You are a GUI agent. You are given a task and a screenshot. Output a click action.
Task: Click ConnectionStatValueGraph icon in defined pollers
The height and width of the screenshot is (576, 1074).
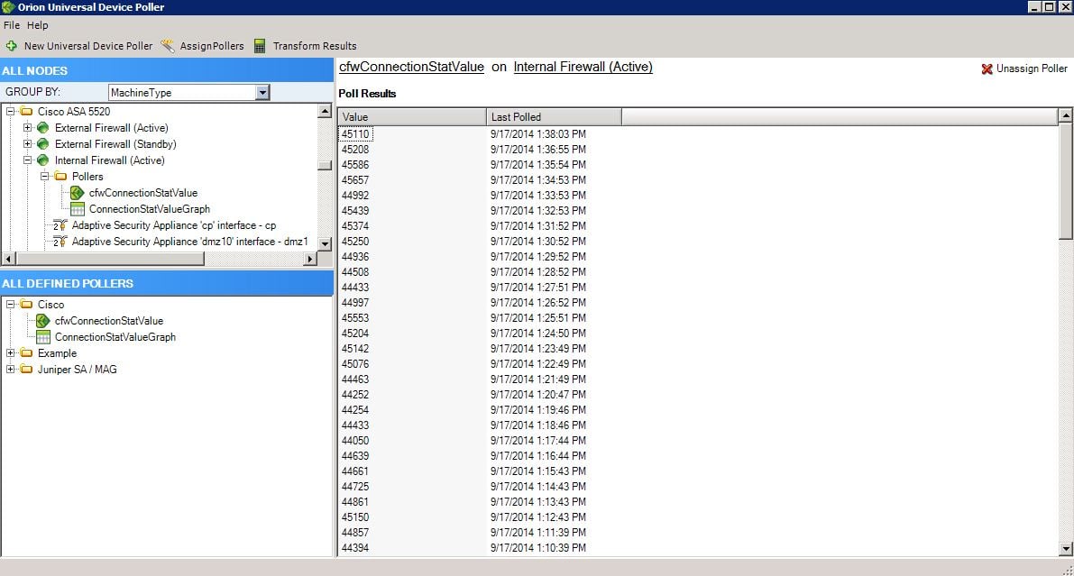pos(43,337)
